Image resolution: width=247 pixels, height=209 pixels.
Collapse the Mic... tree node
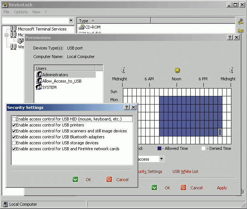(x=6, y=35)
